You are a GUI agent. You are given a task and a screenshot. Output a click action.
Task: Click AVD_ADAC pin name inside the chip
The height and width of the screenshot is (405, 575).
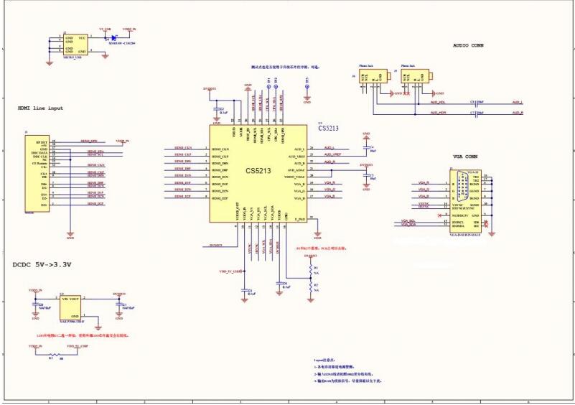[x=296, y=170]
